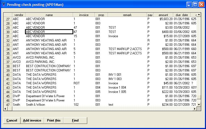Select row header 30
206x129 pixels.
(x=8, y=32)
